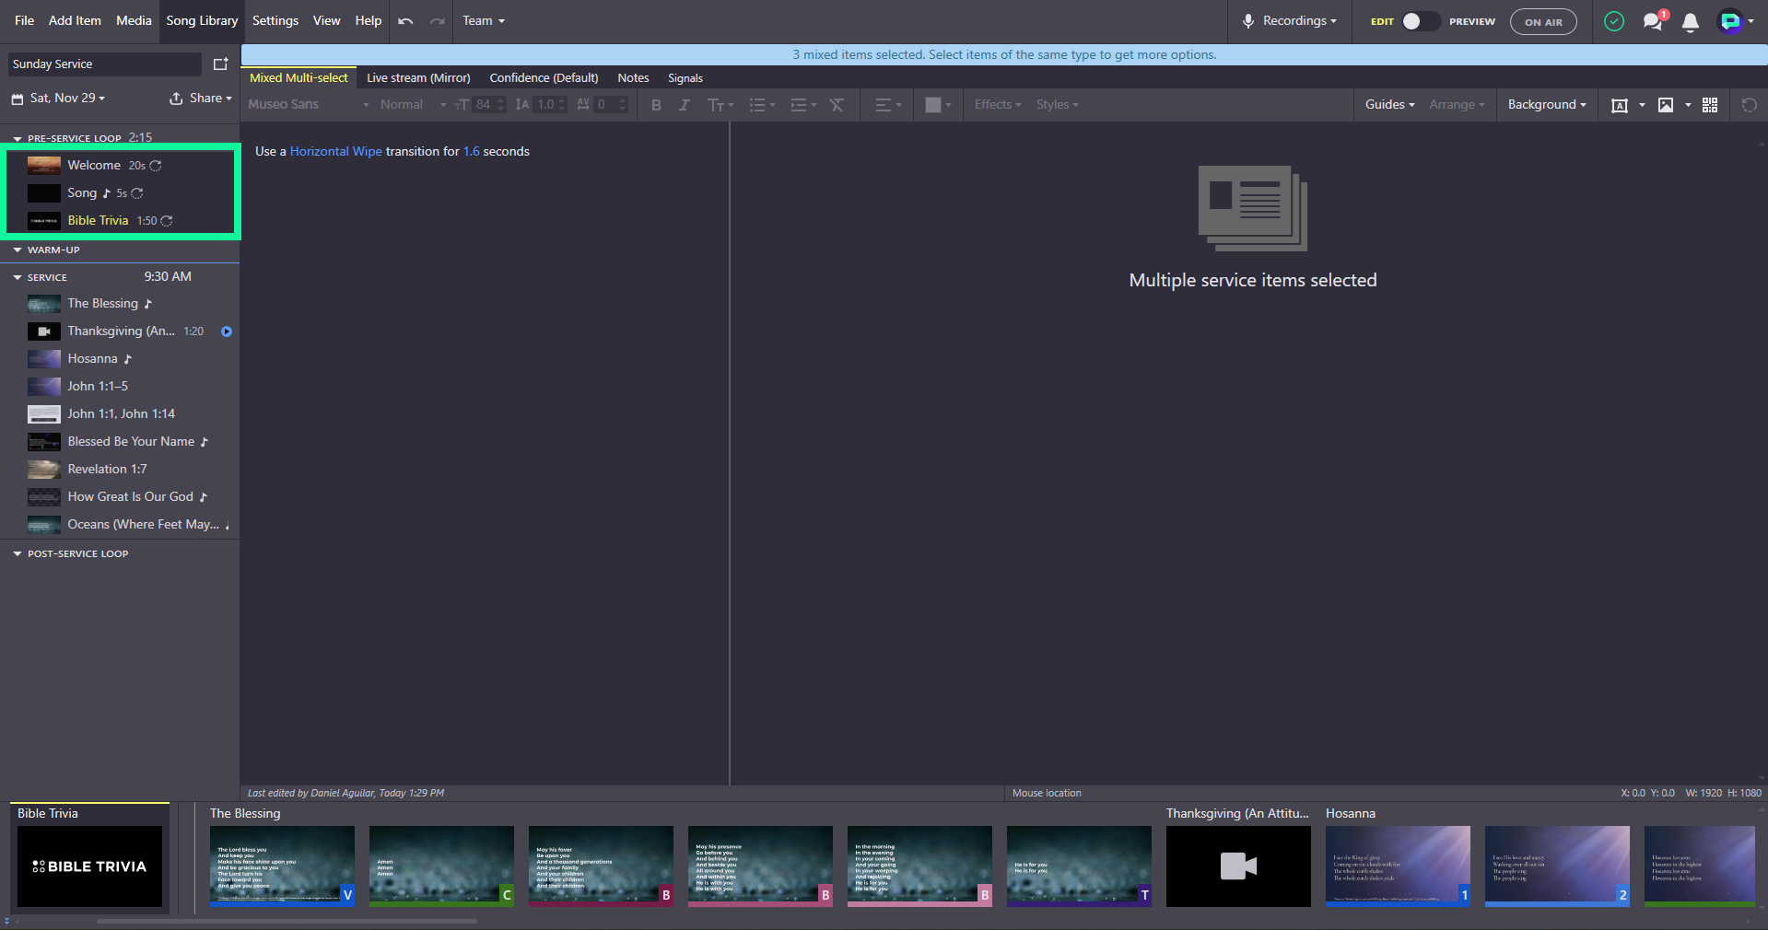Toggle bold formatting

[656, 105]
